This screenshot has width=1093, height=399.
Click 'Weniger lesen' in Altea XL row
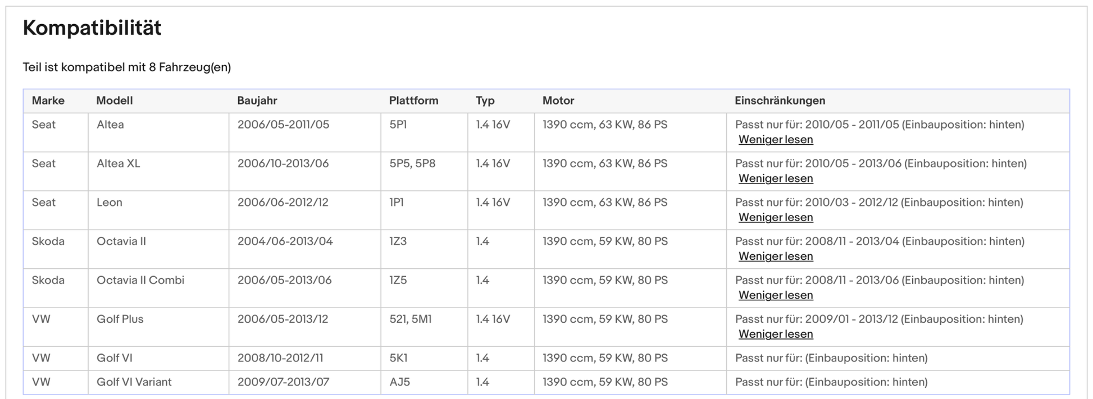pos(775,178)
